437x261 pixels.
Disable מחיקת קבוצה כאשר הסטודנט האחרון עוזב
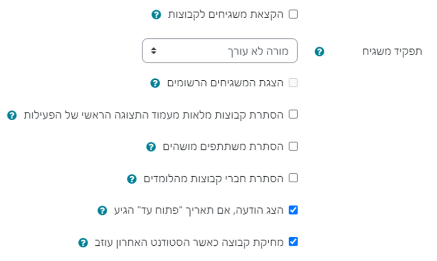pyautogui.click(x=293, y=242)
